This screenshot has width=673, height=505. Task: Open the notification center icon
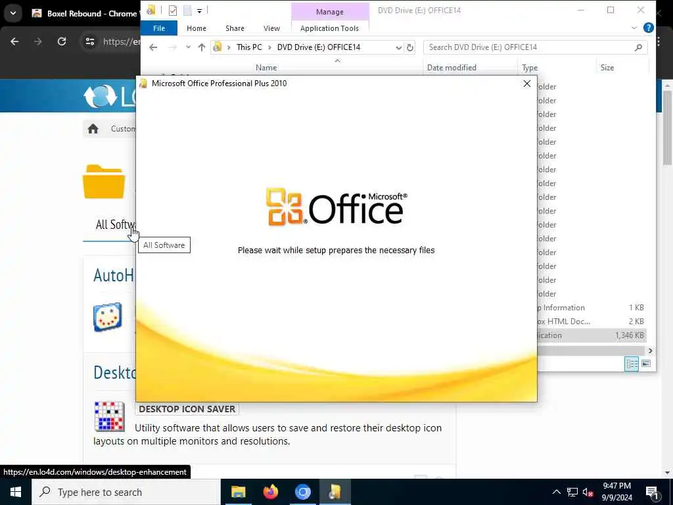tap(653, 492)
